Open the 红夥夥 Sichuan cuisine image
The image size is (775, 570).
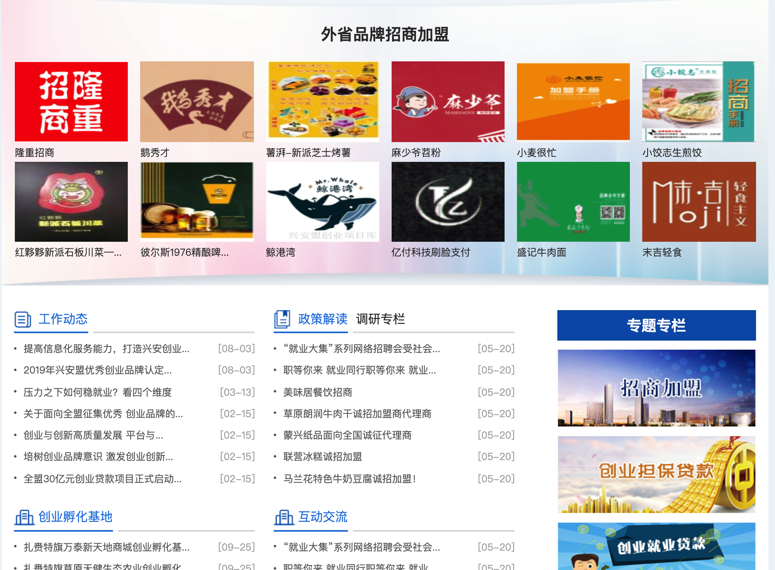[71, 202]
